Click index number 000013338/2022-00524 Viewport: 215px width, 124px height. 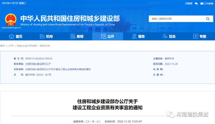pyautogui.click(x=39, y=59)
